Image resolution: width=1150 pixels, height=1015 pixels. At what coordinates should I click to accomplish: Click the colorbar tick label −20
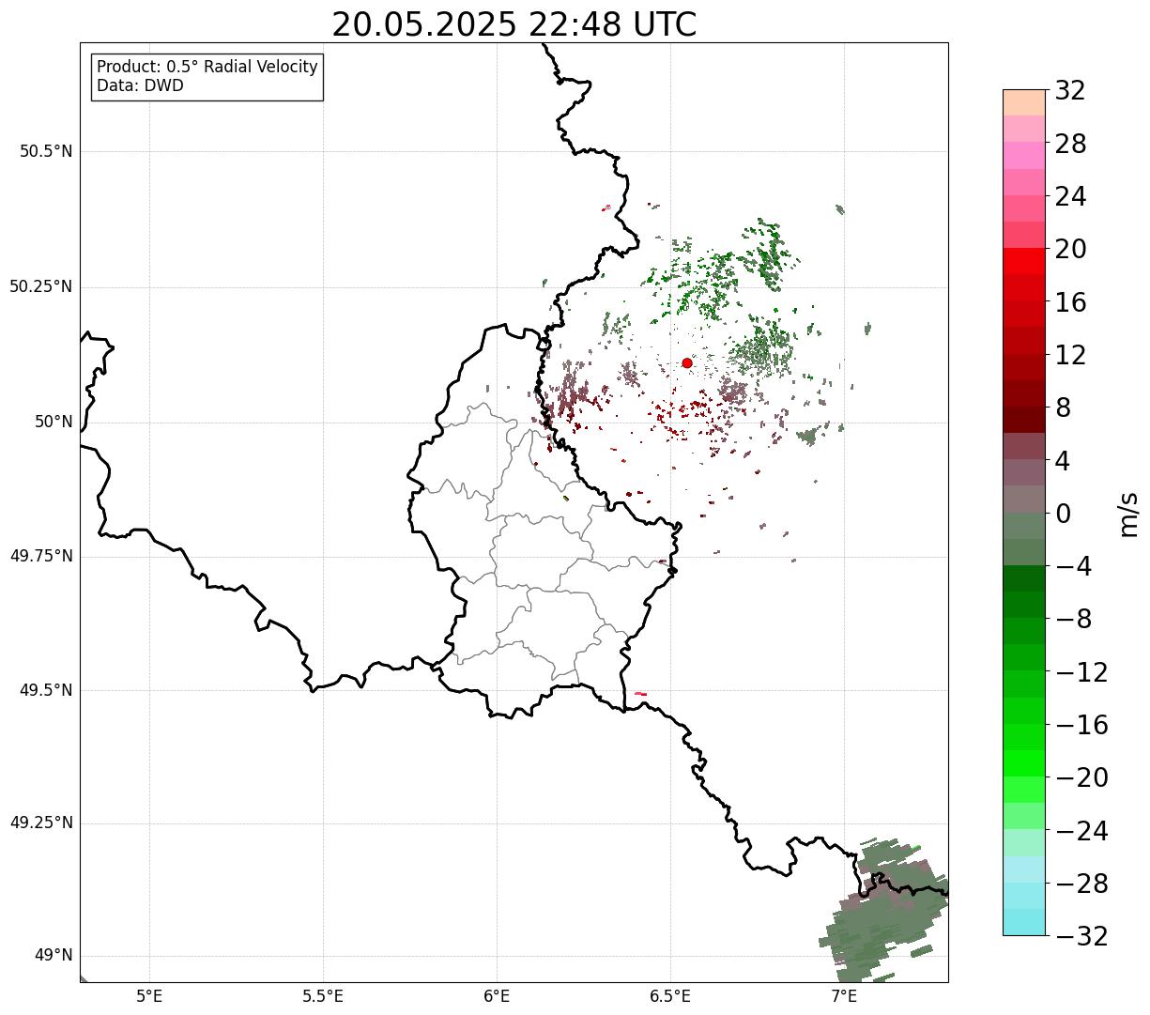point(1081,777)
